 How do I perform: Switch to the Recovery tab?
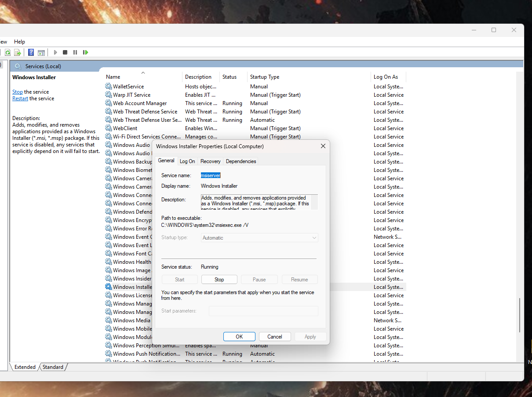(210, 161)
